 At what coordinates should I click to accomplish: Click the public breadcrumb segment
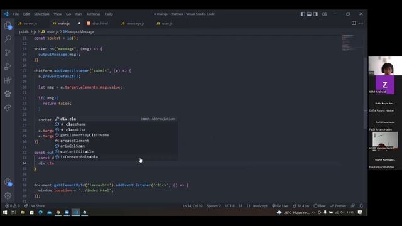click(x=24, y=32)
